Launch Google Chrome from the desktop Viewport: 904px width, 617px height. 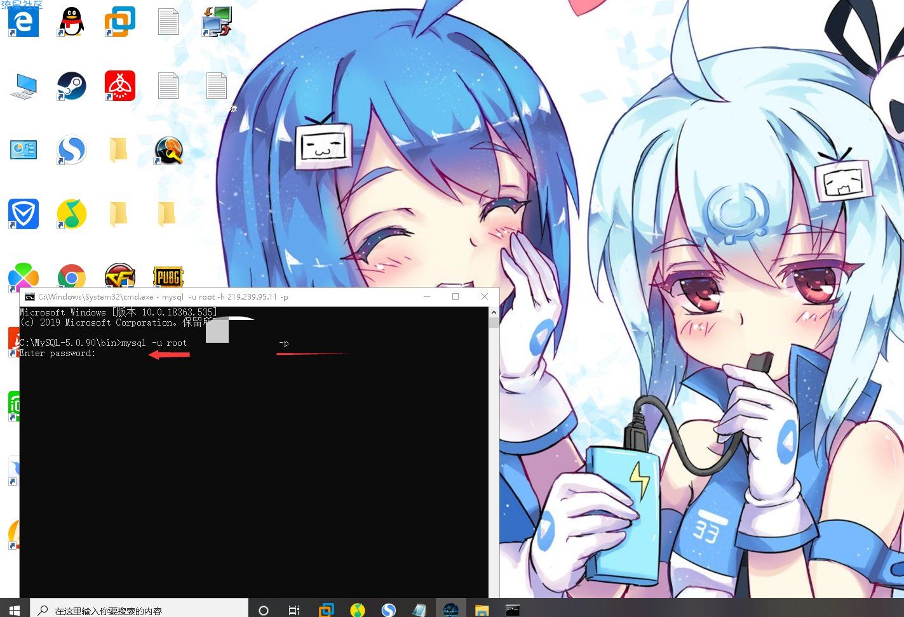71,278
